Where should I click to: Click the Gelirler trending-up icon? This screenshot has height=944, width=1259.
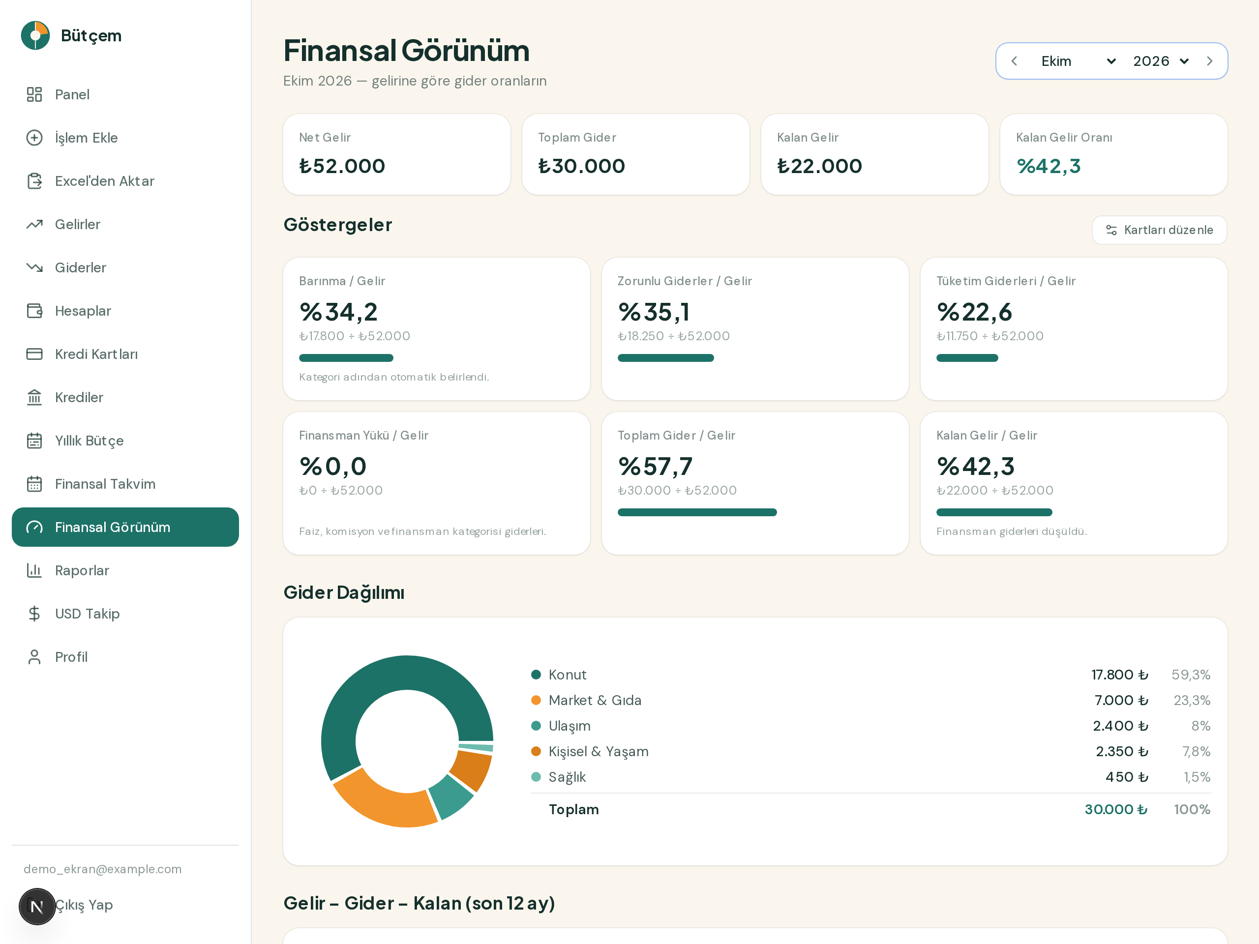[34, 224]
